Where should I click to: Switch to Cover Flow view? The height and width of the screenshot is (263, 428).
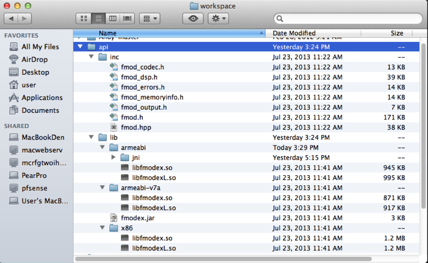[127, 19]
